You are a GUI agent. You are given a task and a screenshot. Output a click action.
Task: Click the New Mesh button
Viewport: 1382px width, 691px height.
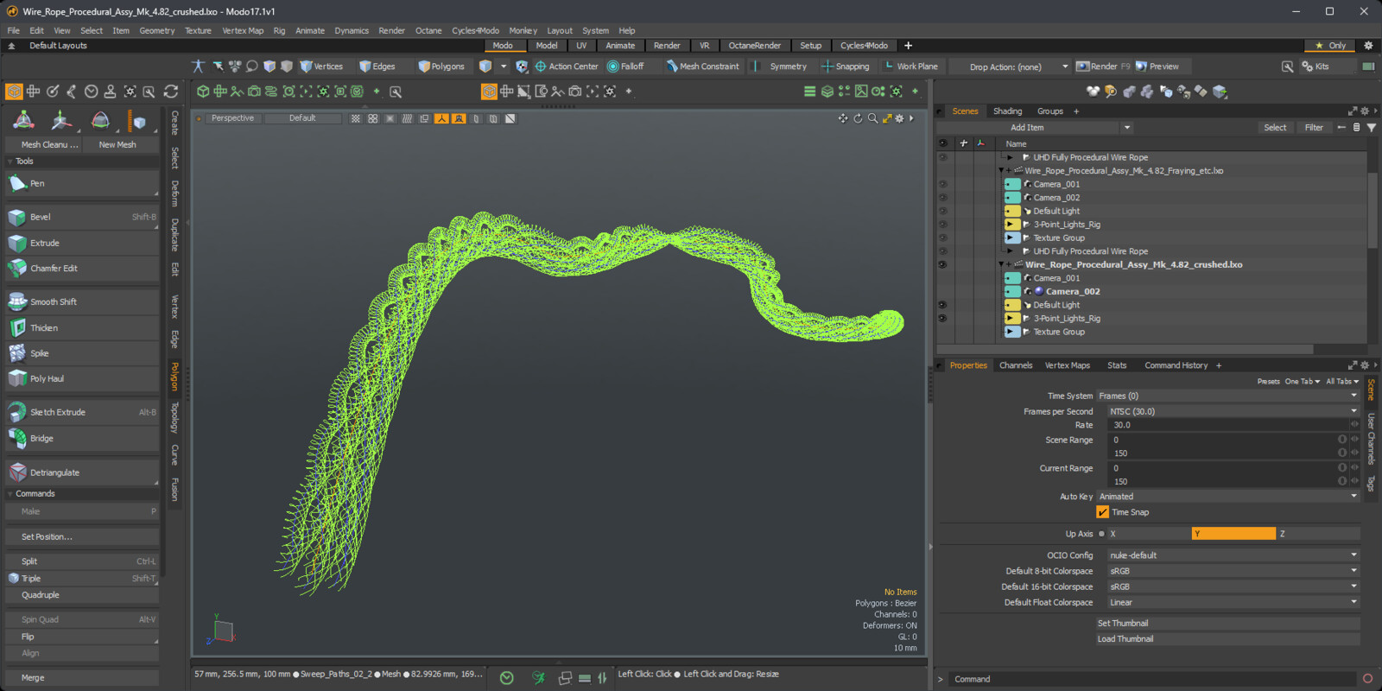click(117, 144)
